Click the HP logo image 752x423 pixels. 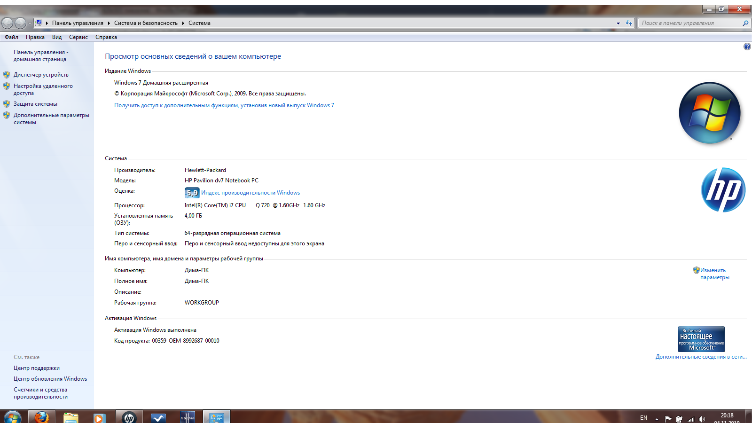(x=723, y=190)
